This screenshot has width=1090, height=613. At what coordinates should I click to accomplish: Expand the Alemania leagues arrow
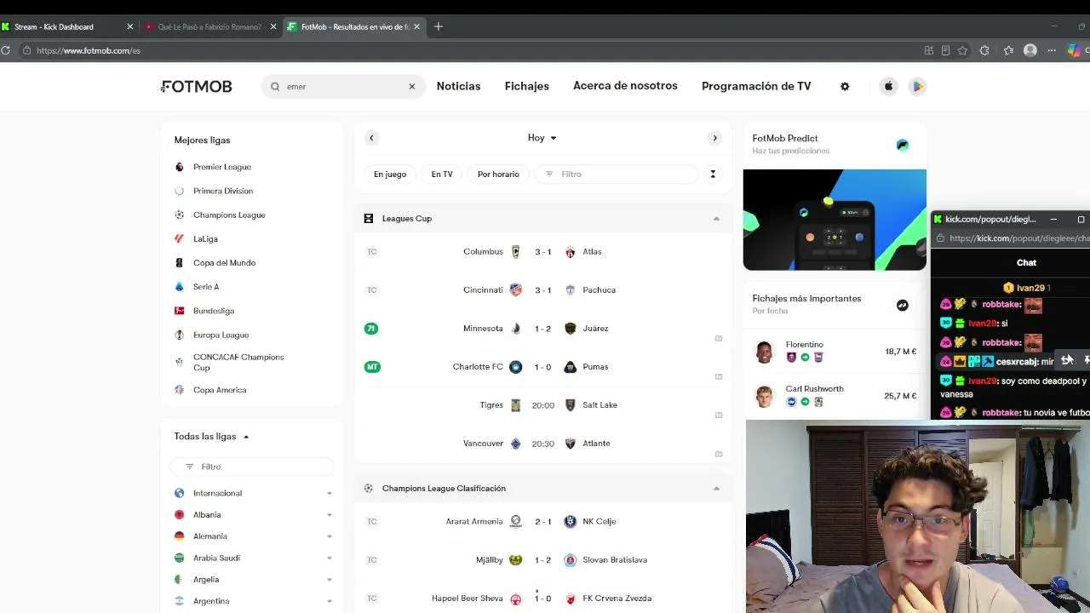[x=330, y=536]
